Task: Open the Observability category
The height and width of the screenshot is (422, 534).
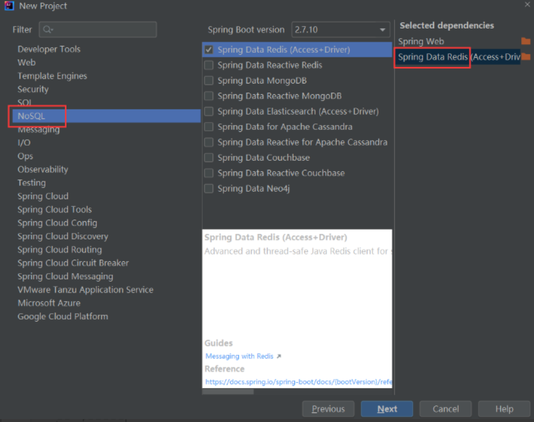Action: pos(42,169)
